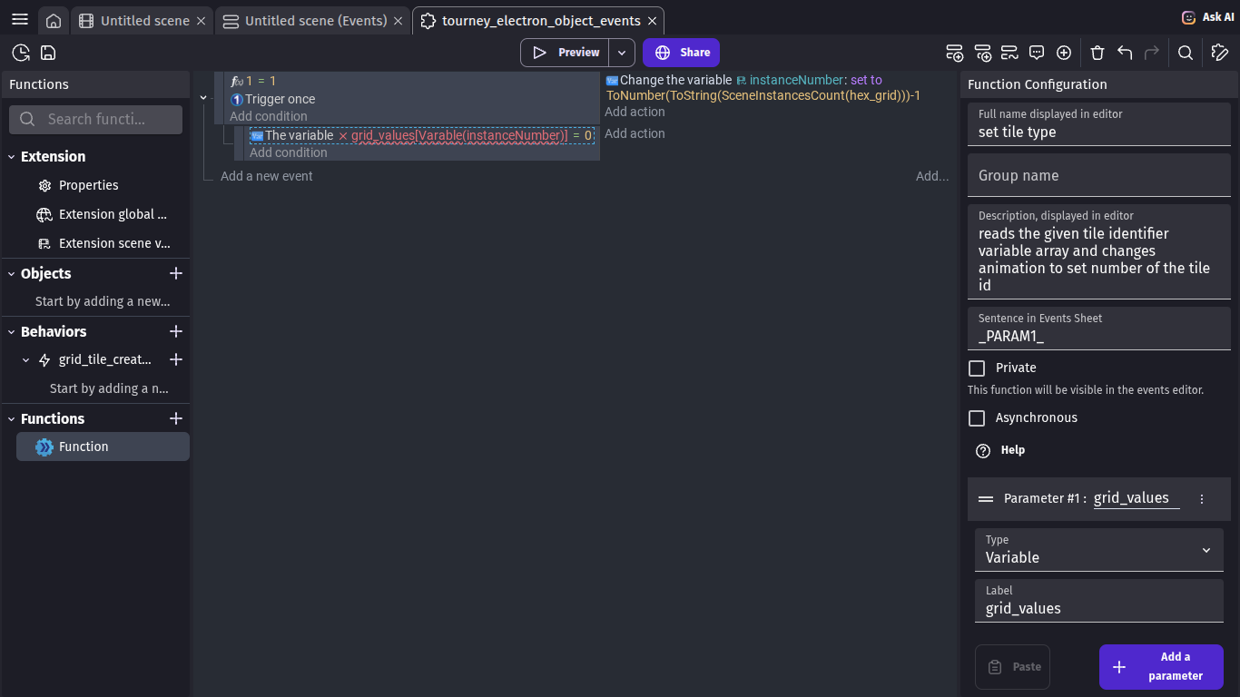Click the save project icon

pos(48,53)
